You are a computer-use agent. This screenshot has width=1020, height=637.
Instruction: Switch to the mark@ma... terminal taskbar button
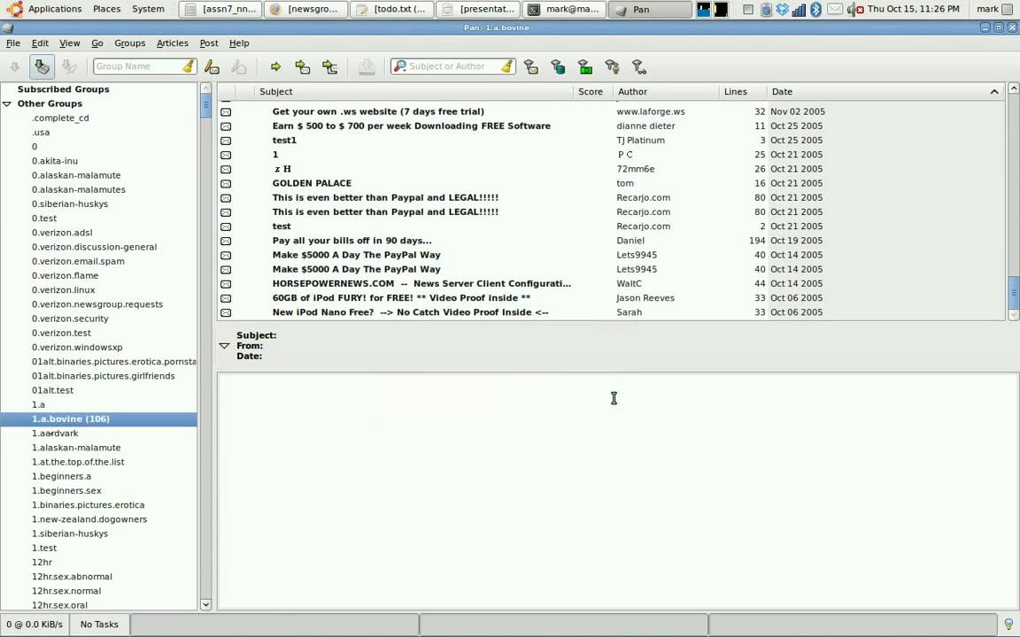565,9
